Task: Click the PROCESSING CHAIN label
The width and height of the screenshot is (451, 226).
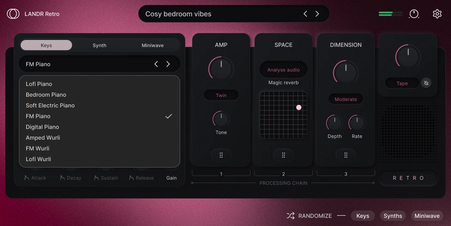Action: [283, 183]
